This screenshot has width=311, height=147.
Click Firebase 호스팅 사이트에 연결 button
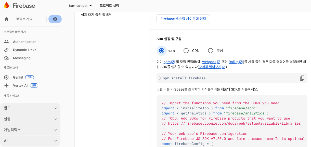click(x=183, y=19)
